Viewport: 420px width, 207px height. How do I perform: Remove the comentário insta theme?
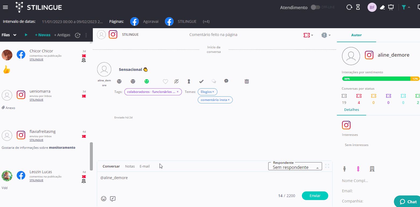click(x=229, y=100)
